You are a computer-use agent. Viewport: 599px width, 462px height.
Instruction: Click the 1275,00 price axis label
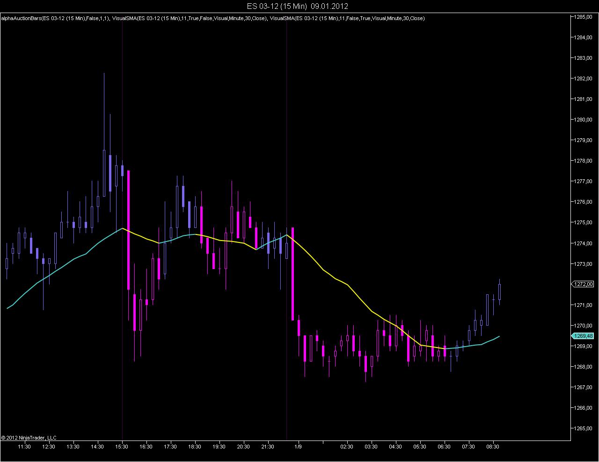pyautogui.click(x=584, y=222)
